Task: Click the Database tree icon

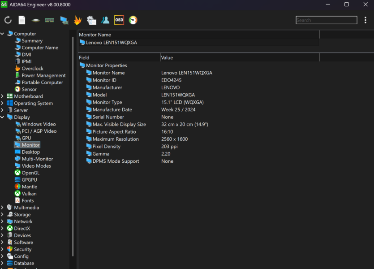Action: (x=10, y=263)
